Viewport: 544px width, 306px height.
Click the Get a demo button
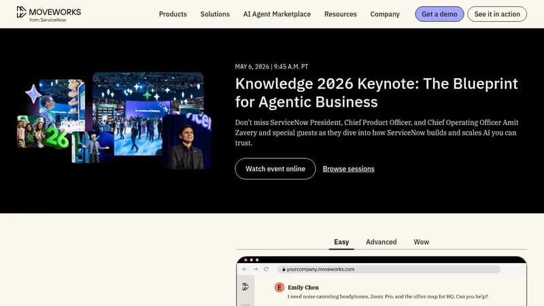439,14
